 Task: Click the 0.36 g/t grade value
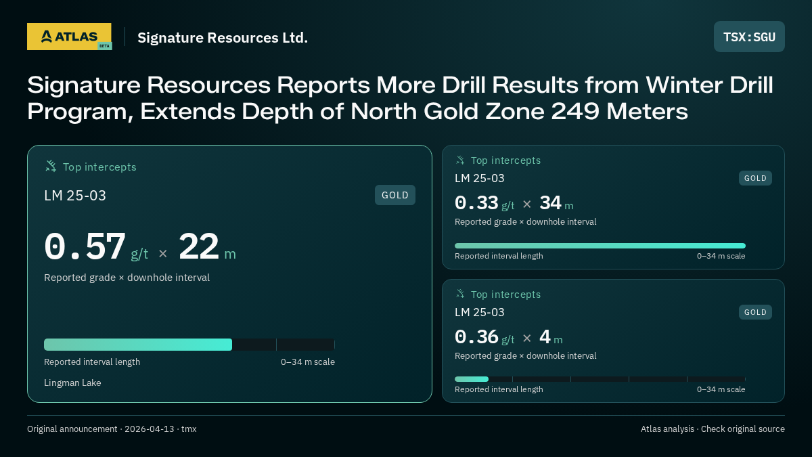tap(484, 337)
